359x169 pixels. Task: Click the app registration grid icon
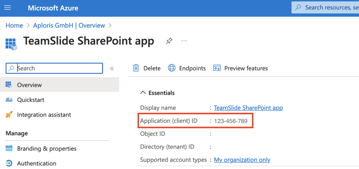click(x=11, y=44)
